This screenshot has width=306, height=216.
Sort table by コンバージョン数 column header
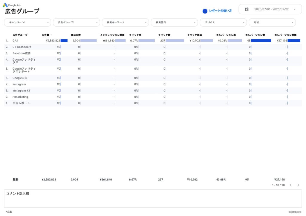[255, 35]
